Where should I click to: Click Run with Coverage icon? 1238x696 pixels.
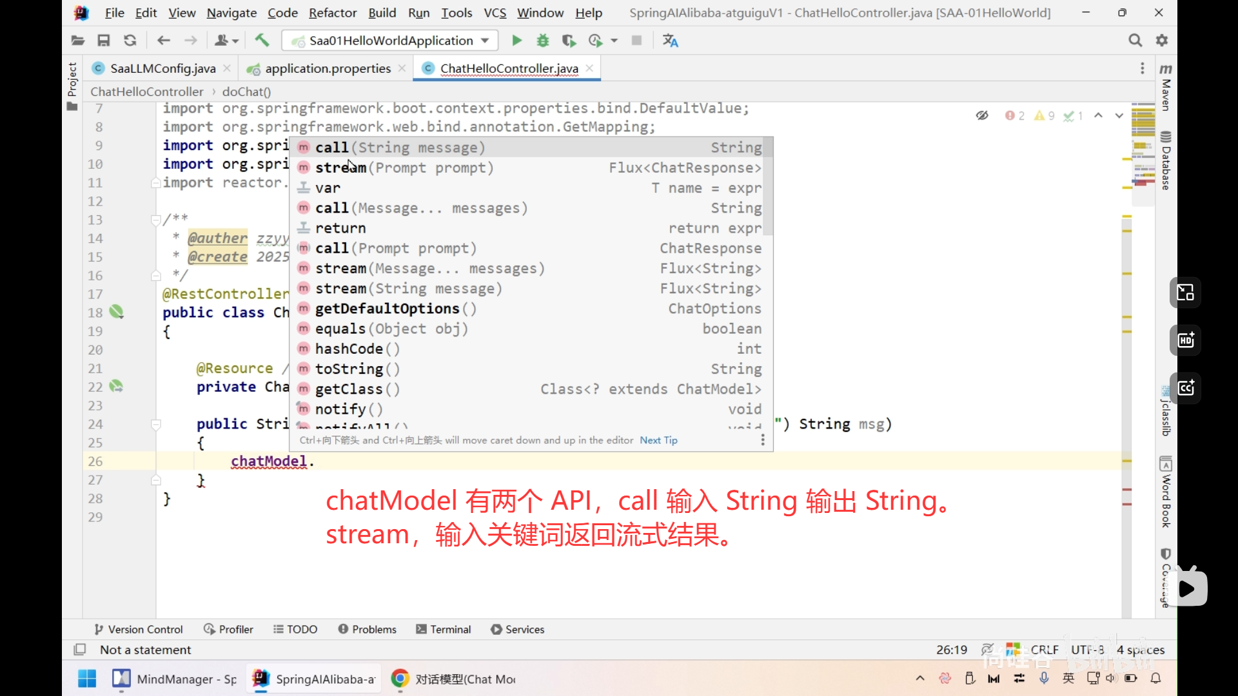point(568,41)
